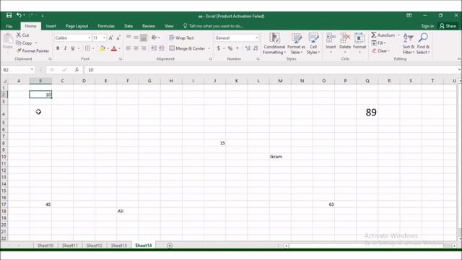Click the Tell me what you want box
Screen dimensions: 462x260
214,26
